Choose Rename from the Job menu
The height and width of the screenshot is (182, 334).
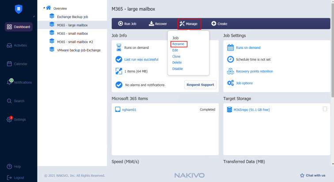[178, 44]
